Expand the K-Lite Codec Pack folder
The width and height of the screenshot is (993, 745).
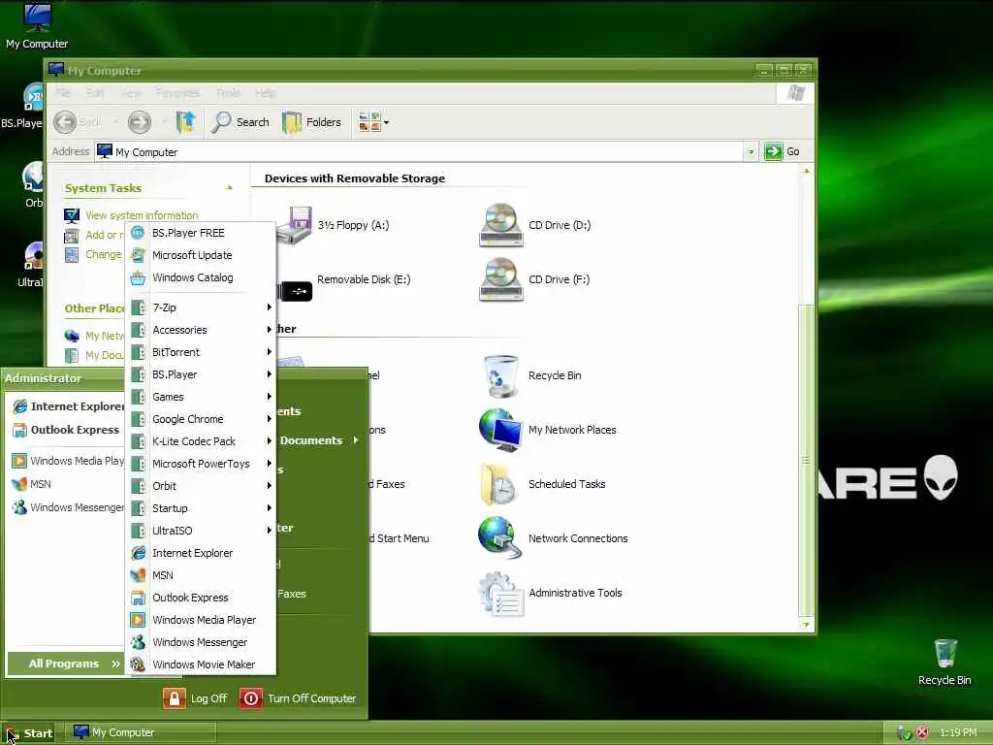coord(202,441)
